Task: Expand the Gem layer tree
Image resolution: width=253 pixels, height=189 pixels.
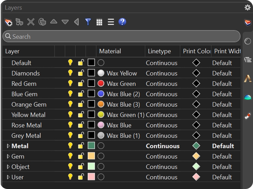Action: (8, 156)
